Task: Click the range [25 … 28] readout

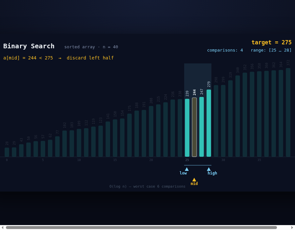Action: [271, 50]
